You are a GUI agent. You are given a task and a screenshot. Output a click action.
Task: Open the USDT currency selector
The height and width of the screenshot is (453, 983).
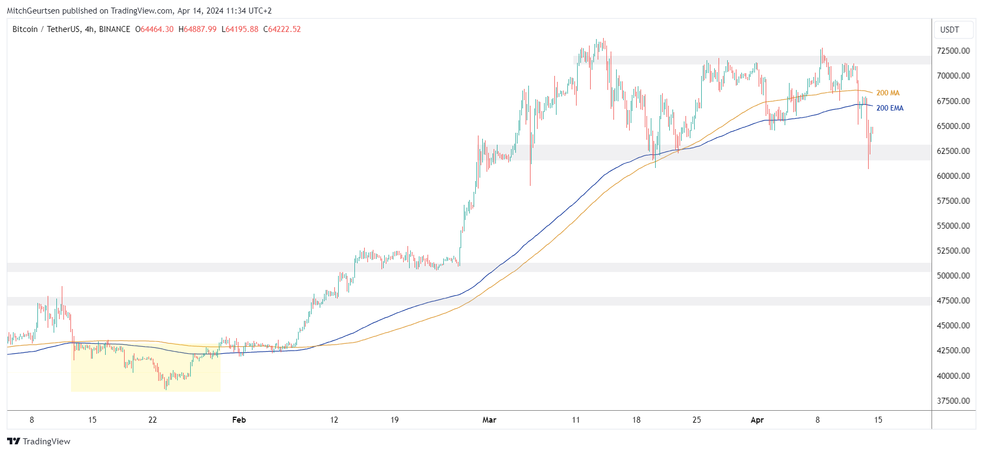tap(949, 30)
